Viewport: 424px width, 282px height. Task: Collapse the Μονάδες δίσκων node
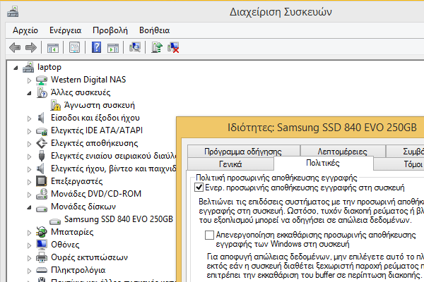(29, 207)
